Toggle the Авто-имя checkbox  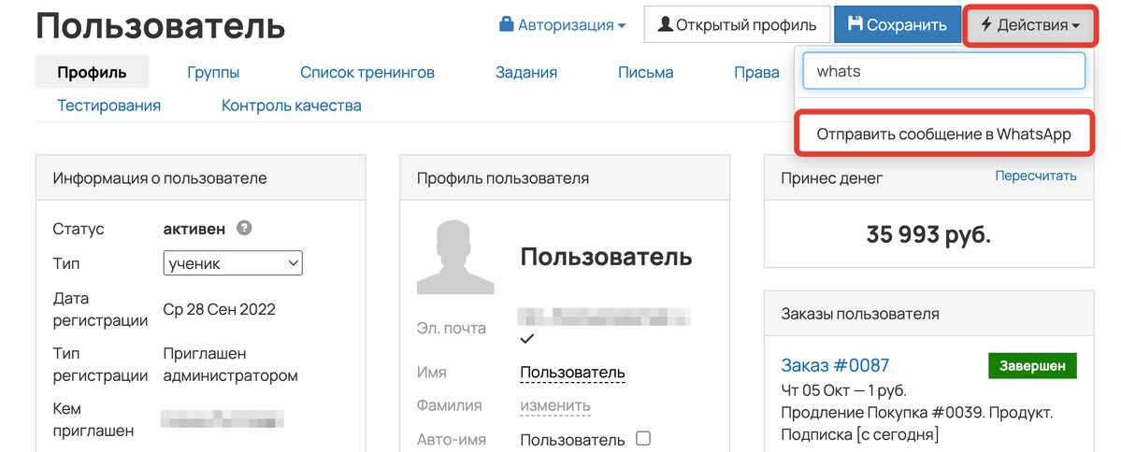[x=643, y=438]
